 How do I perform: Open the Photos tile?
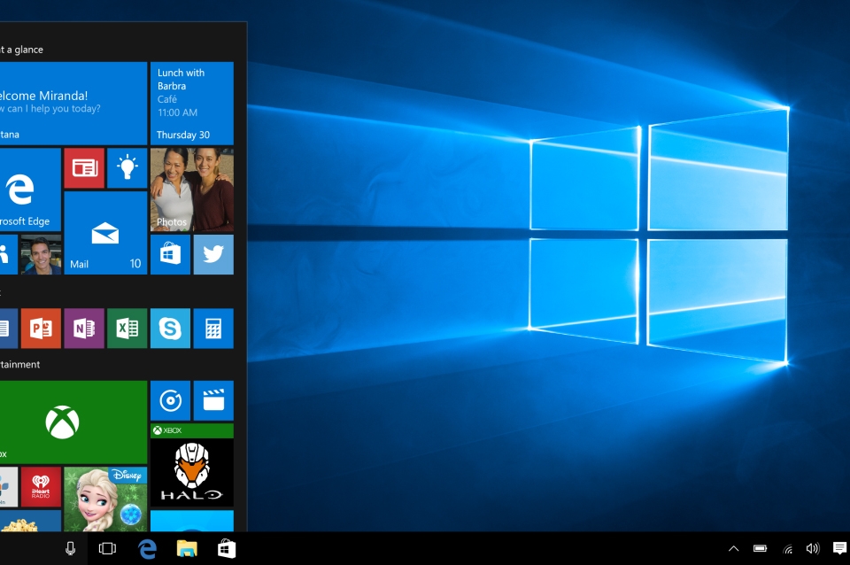pos(192,190)
